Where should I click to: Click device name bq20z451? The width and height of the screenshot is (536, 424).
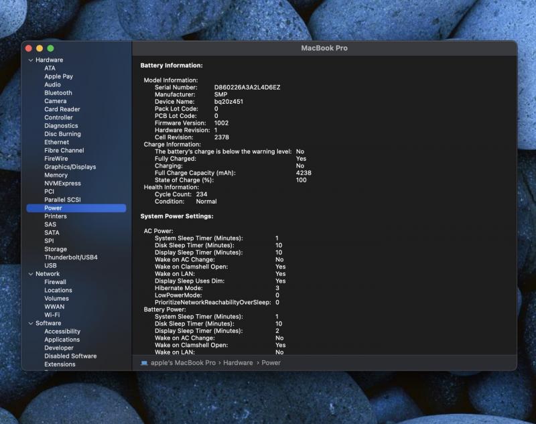(228, 102)
